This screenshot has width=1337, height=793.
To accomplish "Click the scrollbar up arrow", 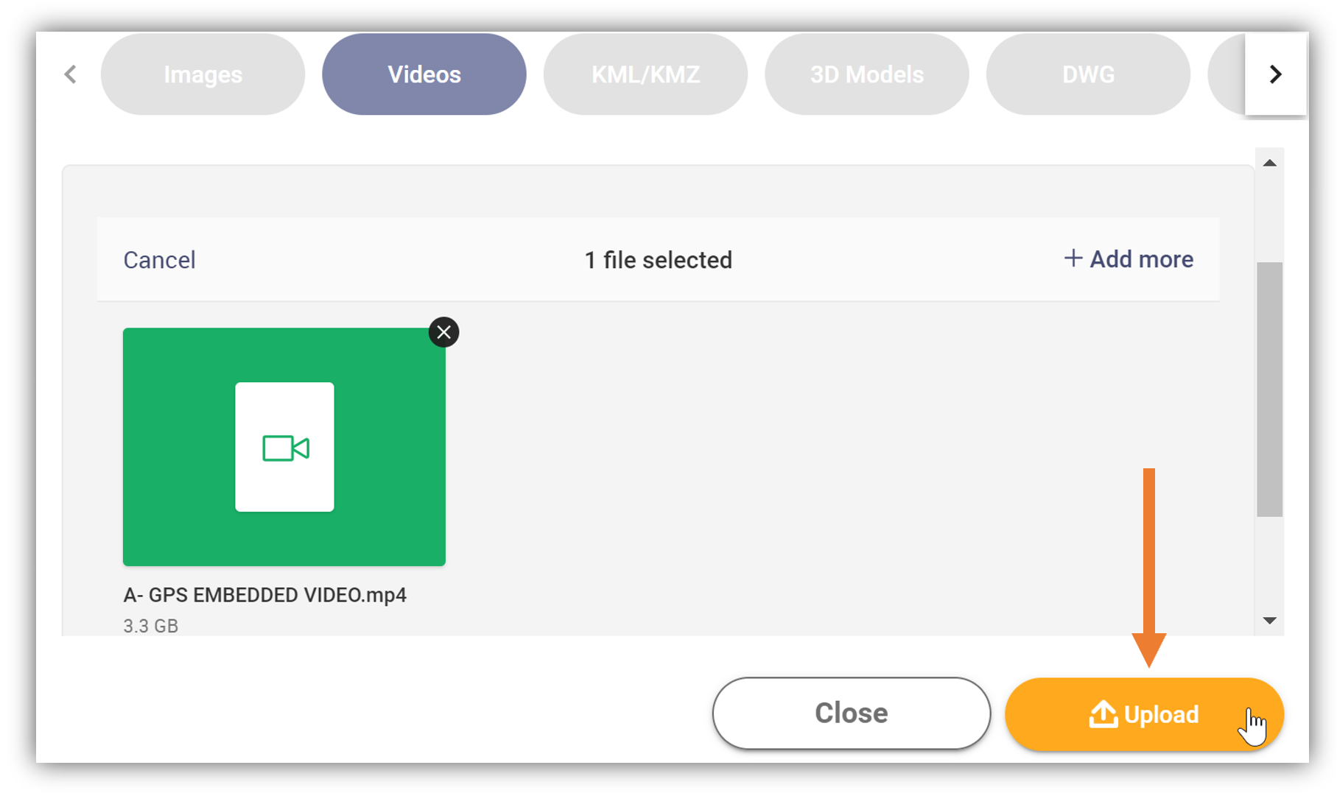I will tap(1269, 163).
